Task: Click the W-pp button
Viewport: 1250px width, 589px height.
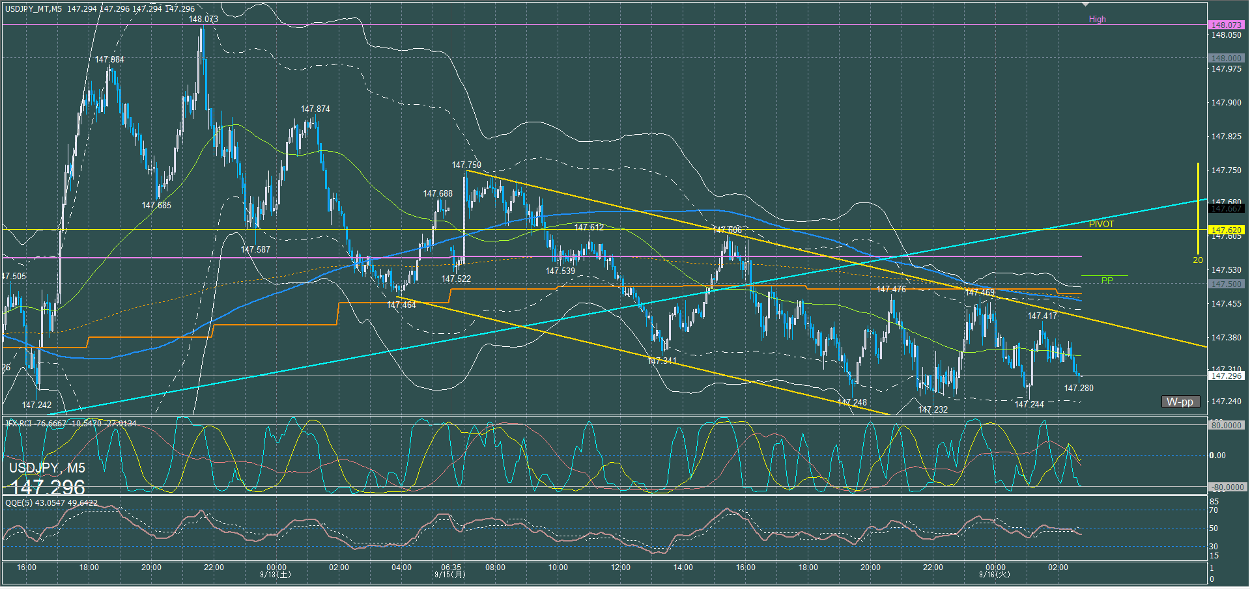Action: pos(1180,402)
